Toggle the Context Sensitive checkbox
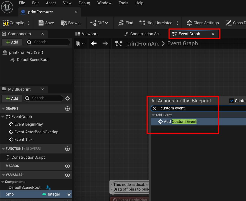Screen dimensions: 246x201 (232, 101)
